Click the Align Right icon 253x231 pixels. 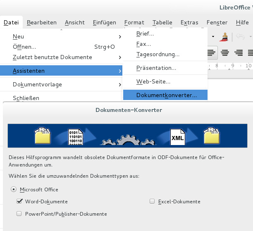click(x=239, y=52)
